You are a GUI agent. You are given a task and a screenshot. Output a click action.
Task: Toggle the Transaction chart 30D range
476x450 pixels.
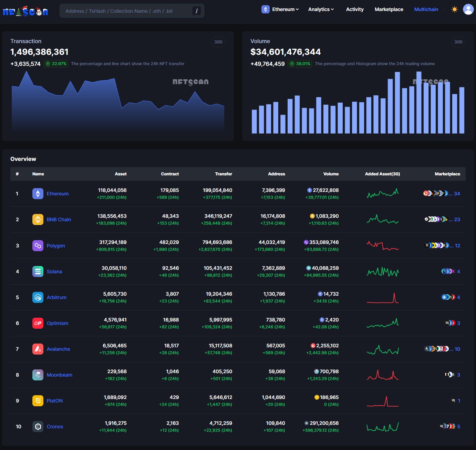point(218,42)
